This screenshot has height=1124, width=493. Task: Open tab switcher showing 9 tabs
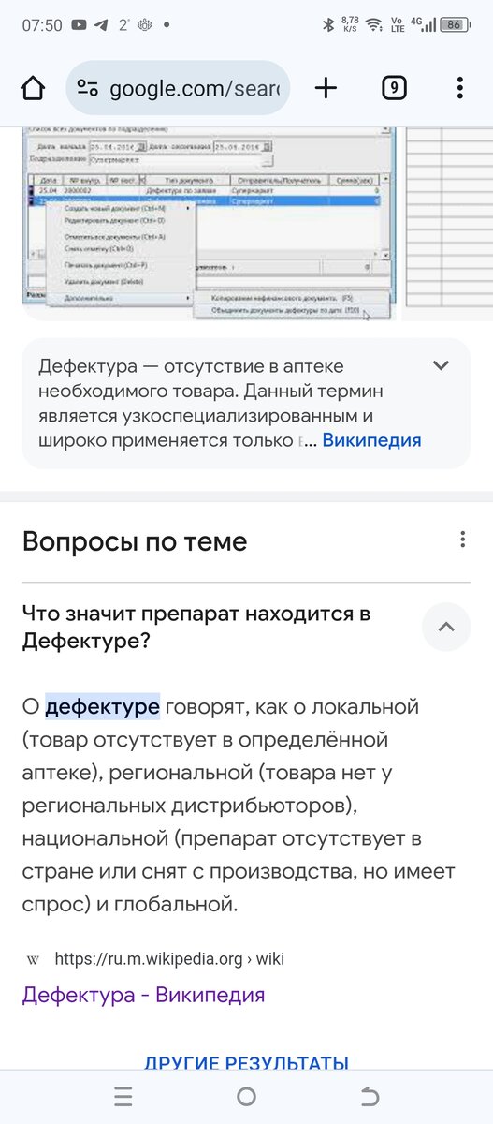click(x=394, y=88)
